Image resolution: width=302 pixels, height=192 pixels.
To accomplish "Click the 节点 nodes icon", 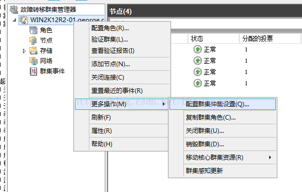I will (33, 41).
